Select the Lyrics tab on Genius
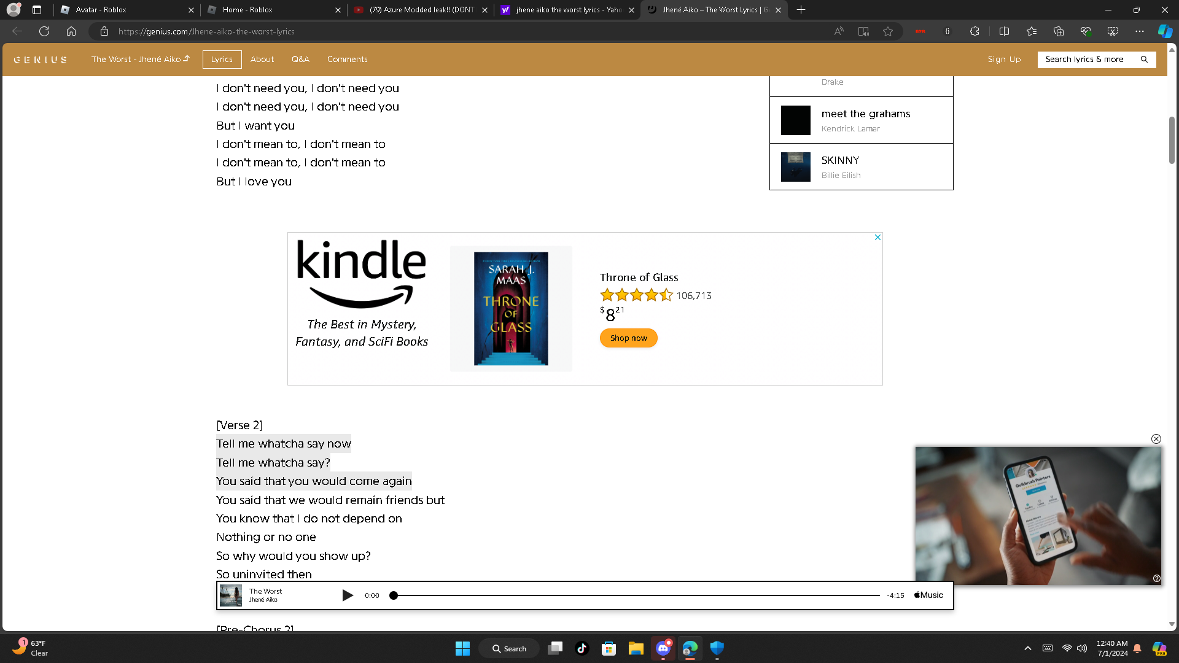 (x=222, y=60)
